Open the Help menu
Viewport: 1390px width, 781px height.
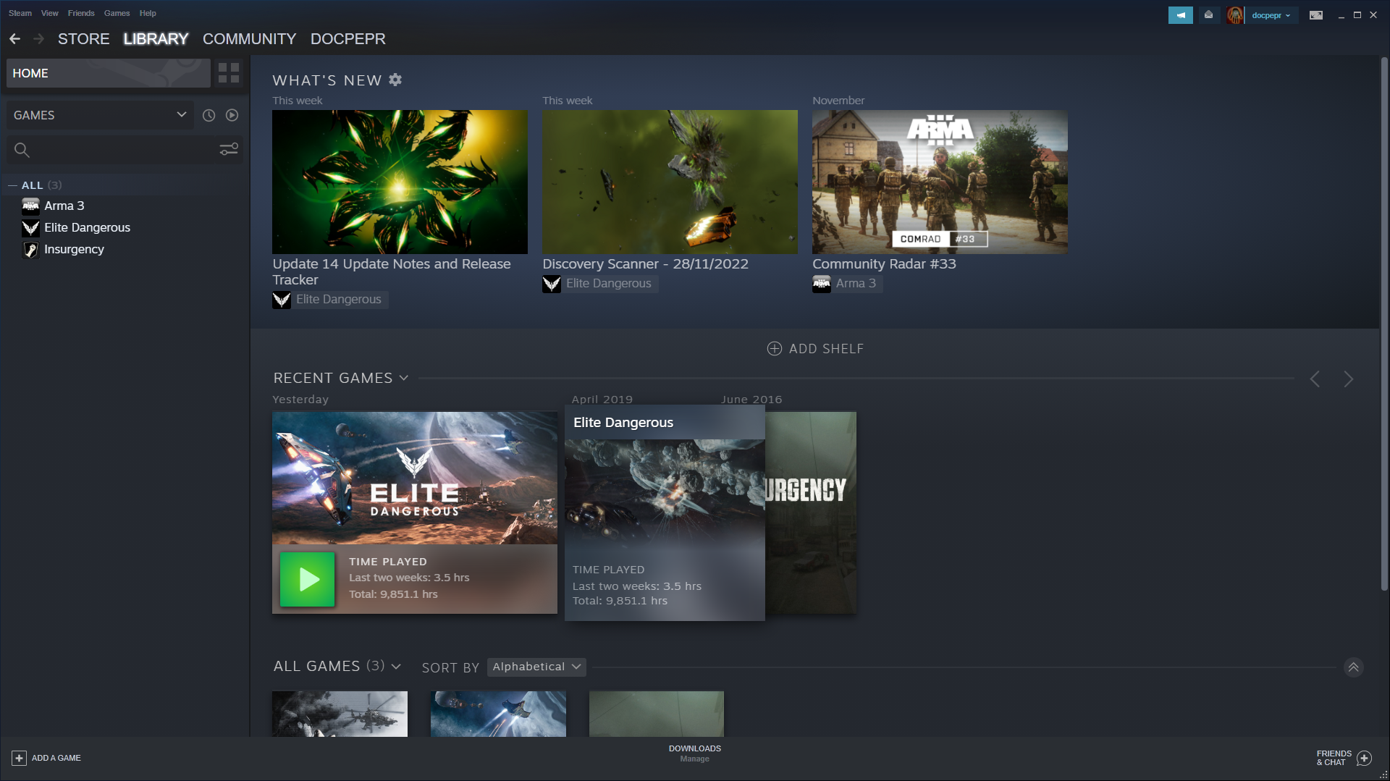tap(148, 13)
